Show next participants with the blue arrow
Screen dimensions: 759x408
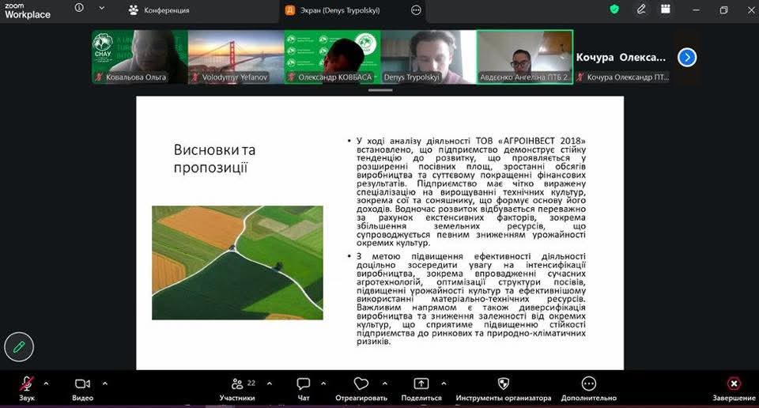(x=687, y=57)
